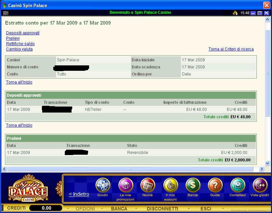Jump to the Prelievi link
This screenshot has height=213, width=272.
tap(13, 38)
